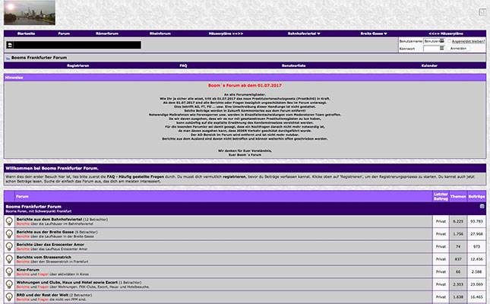Toggle the Angemeldet bleiben checkbox
Viewport: 490px width, 304px height.
tap(449, 41)
